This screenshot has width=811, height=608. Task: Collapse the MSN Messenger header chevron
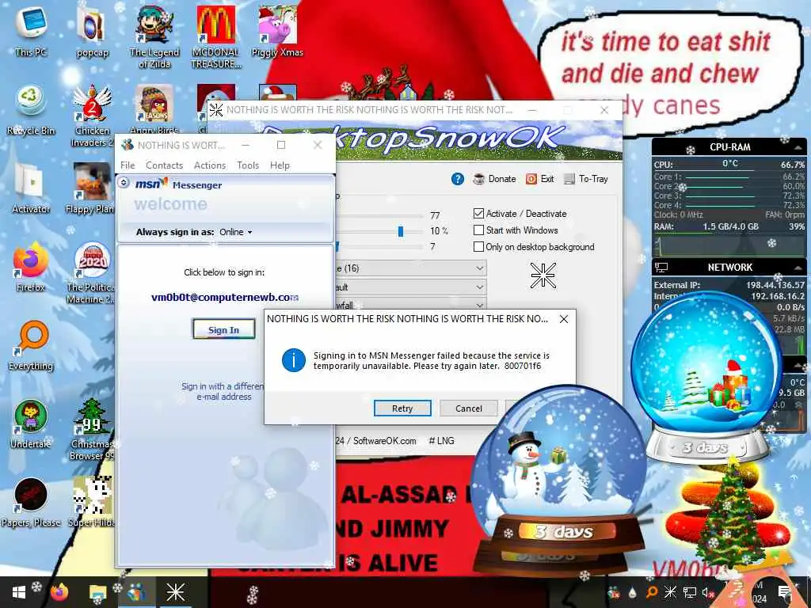[124, 183]
